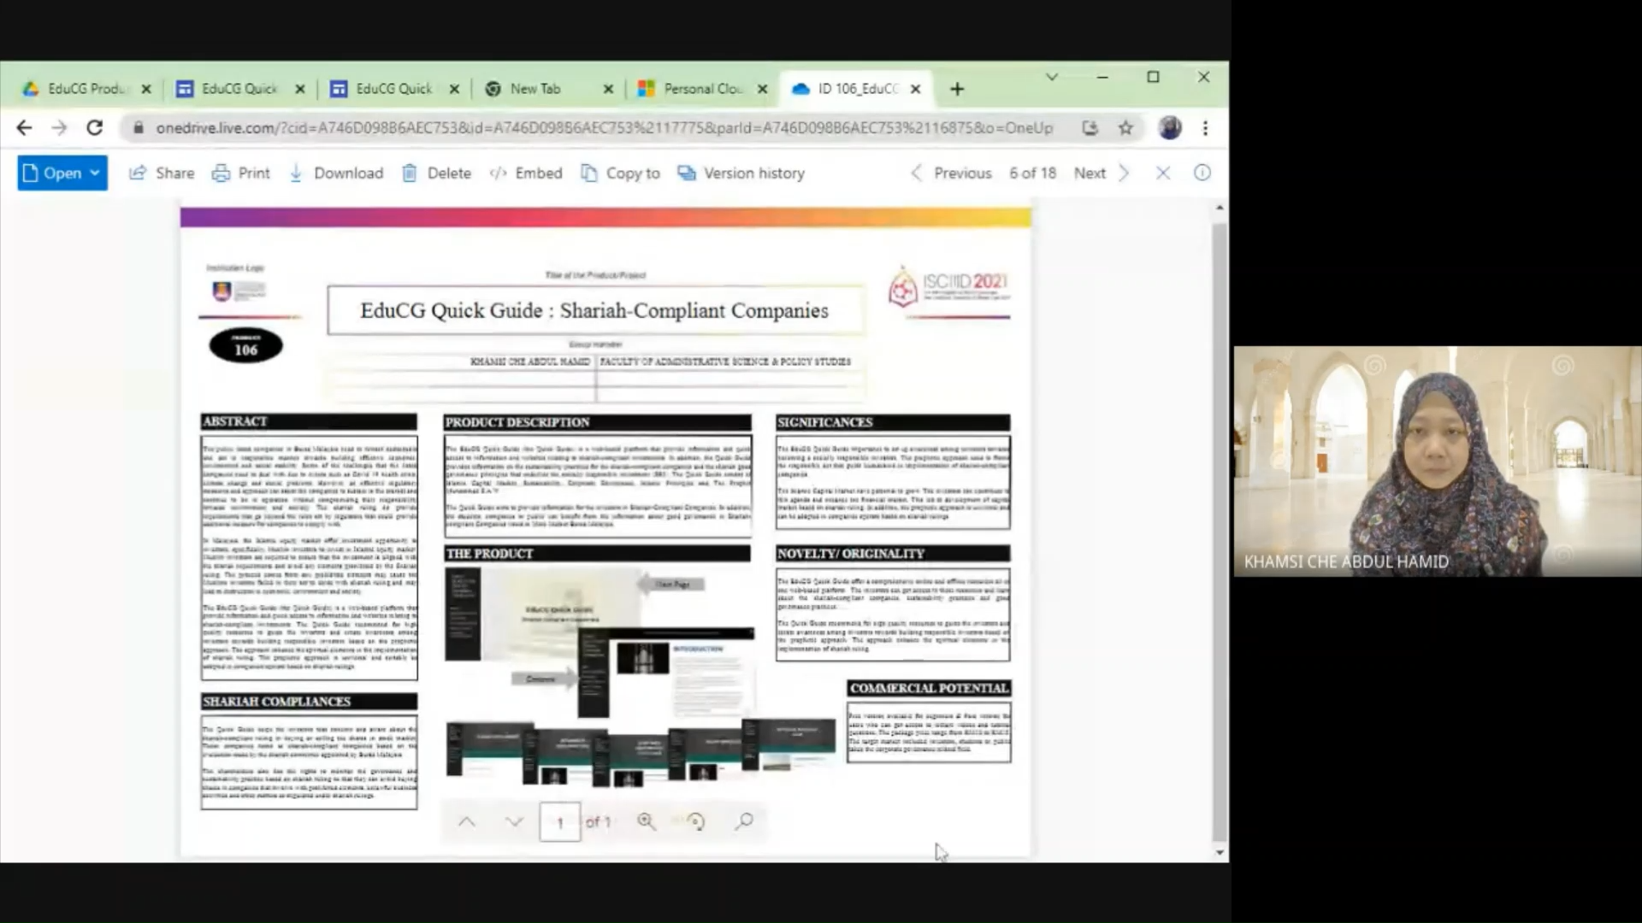Print the document
Screen dimensions: 1642x923
(241, 173)
